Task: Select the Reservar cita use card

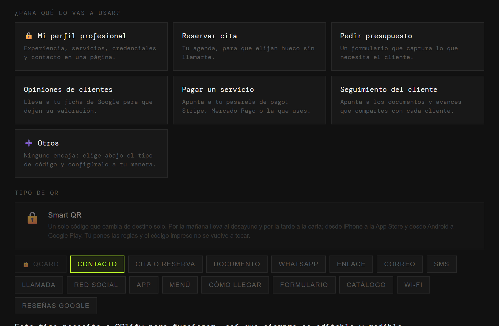Action: [250, 46]
